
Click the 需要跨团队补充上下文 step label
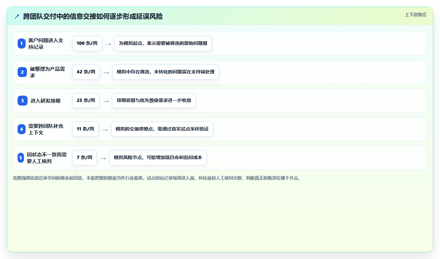pyautogui.click(x=46, y=129)
